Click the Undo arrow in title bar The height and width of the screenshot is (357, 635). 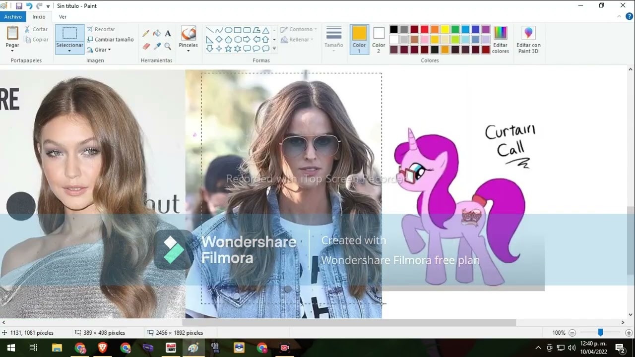click(x=29, y=6)
